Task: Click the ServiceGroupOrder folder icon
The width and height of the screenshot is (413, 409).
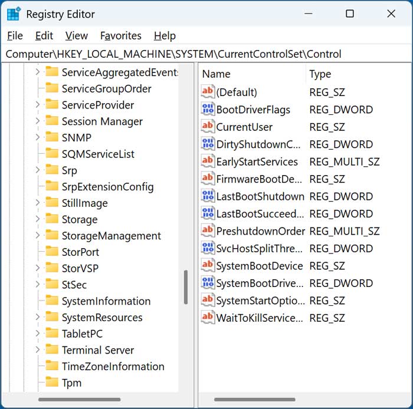Action: 52,88
